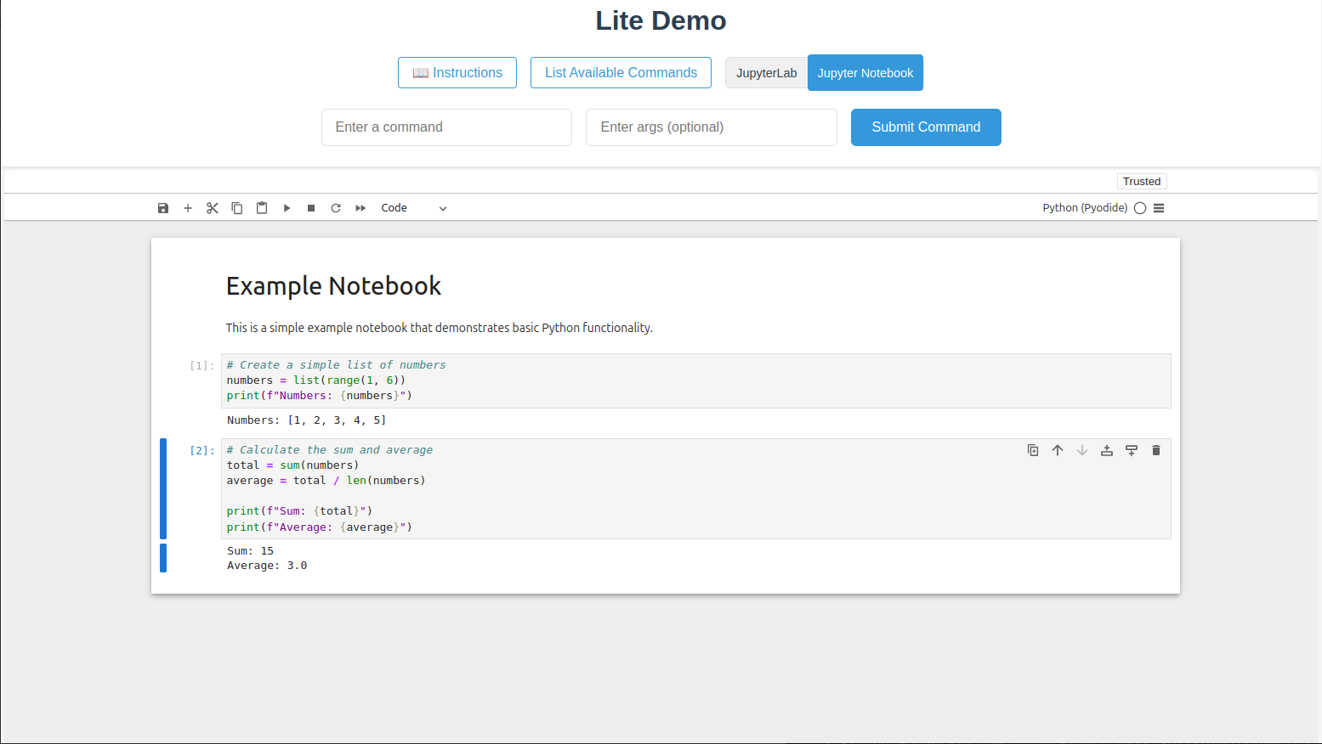Restart the kernel
The width and height of the screenshot is (1322, 744).
[336, 207]
